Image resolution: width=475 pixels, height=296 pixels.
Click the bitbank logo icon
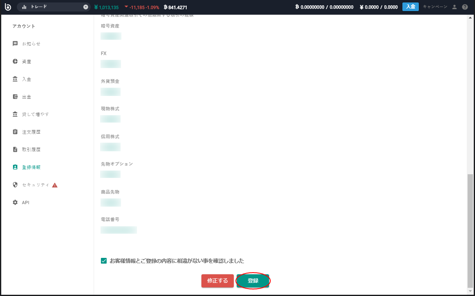coord(7,7)
